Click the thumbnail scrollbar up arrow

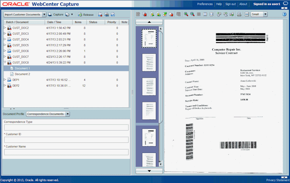pos(160,29)
